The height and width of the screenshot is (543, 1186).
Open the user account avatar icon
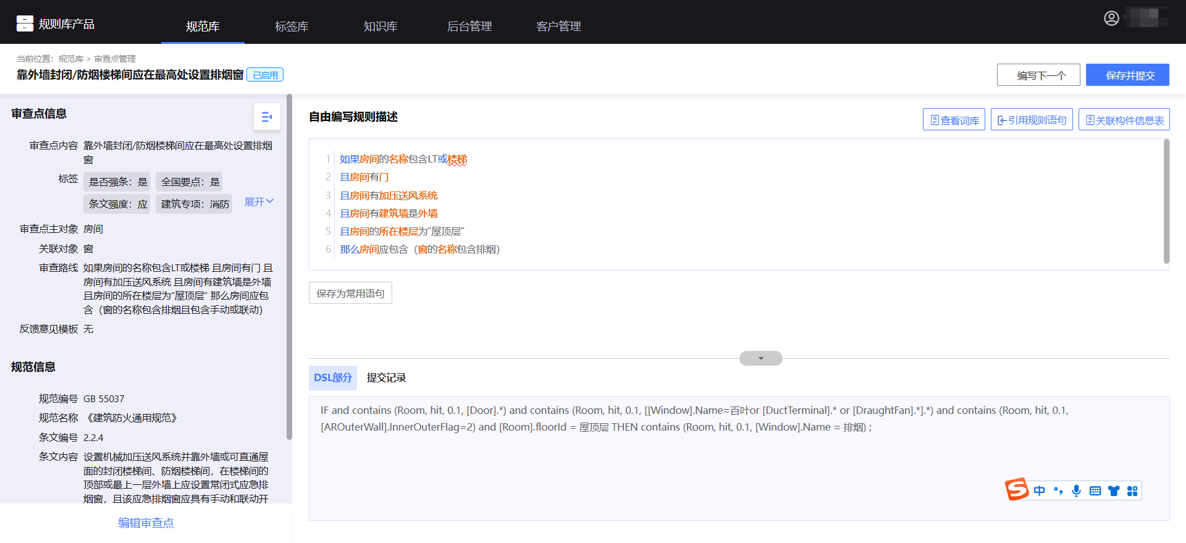[1111, 19]
